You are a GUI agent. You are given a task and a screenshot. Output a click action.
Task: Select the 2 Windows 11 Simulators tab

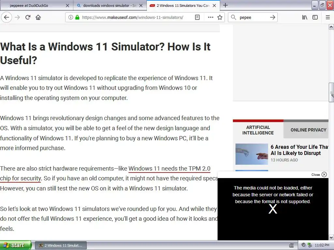point(183,6)
